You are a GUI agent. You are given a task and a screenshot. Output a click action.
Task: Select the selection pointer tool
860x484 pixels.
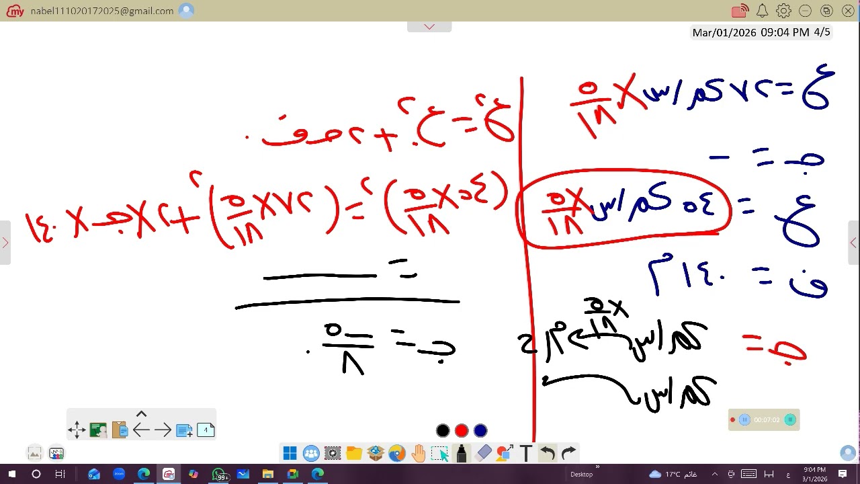[440, 454]
